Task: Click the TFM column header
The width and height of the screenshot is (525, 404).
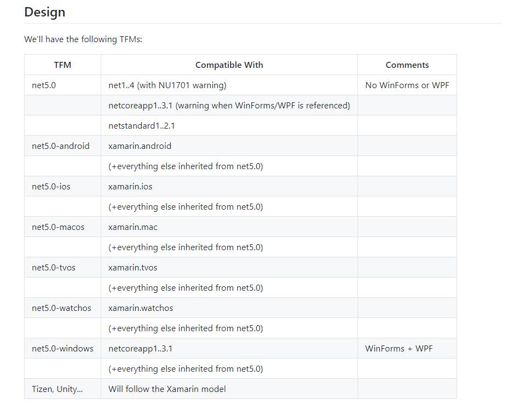Action: 62,65
